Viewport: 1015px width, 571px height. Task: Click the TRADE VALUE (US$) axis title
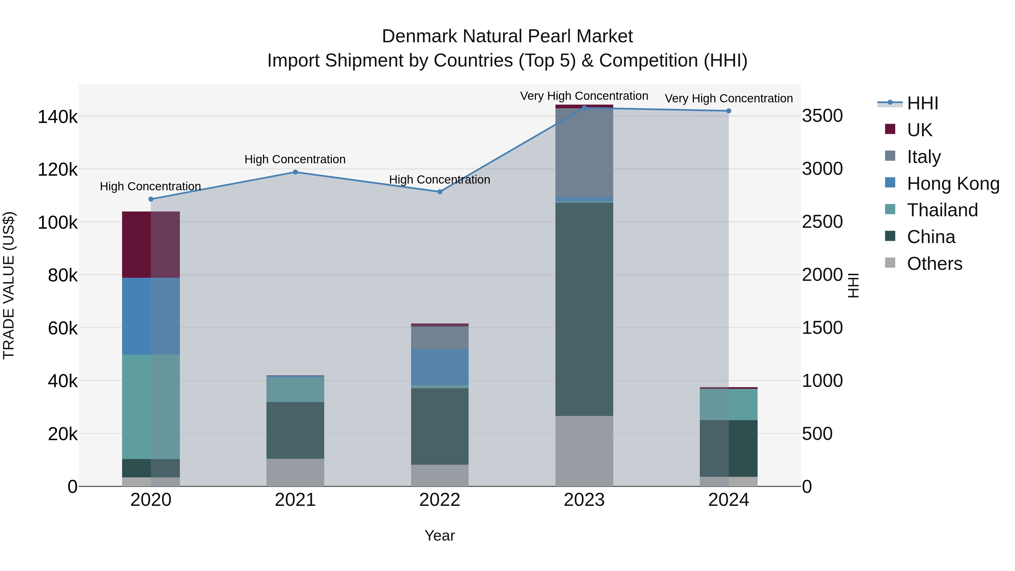(x=9, y=285)
